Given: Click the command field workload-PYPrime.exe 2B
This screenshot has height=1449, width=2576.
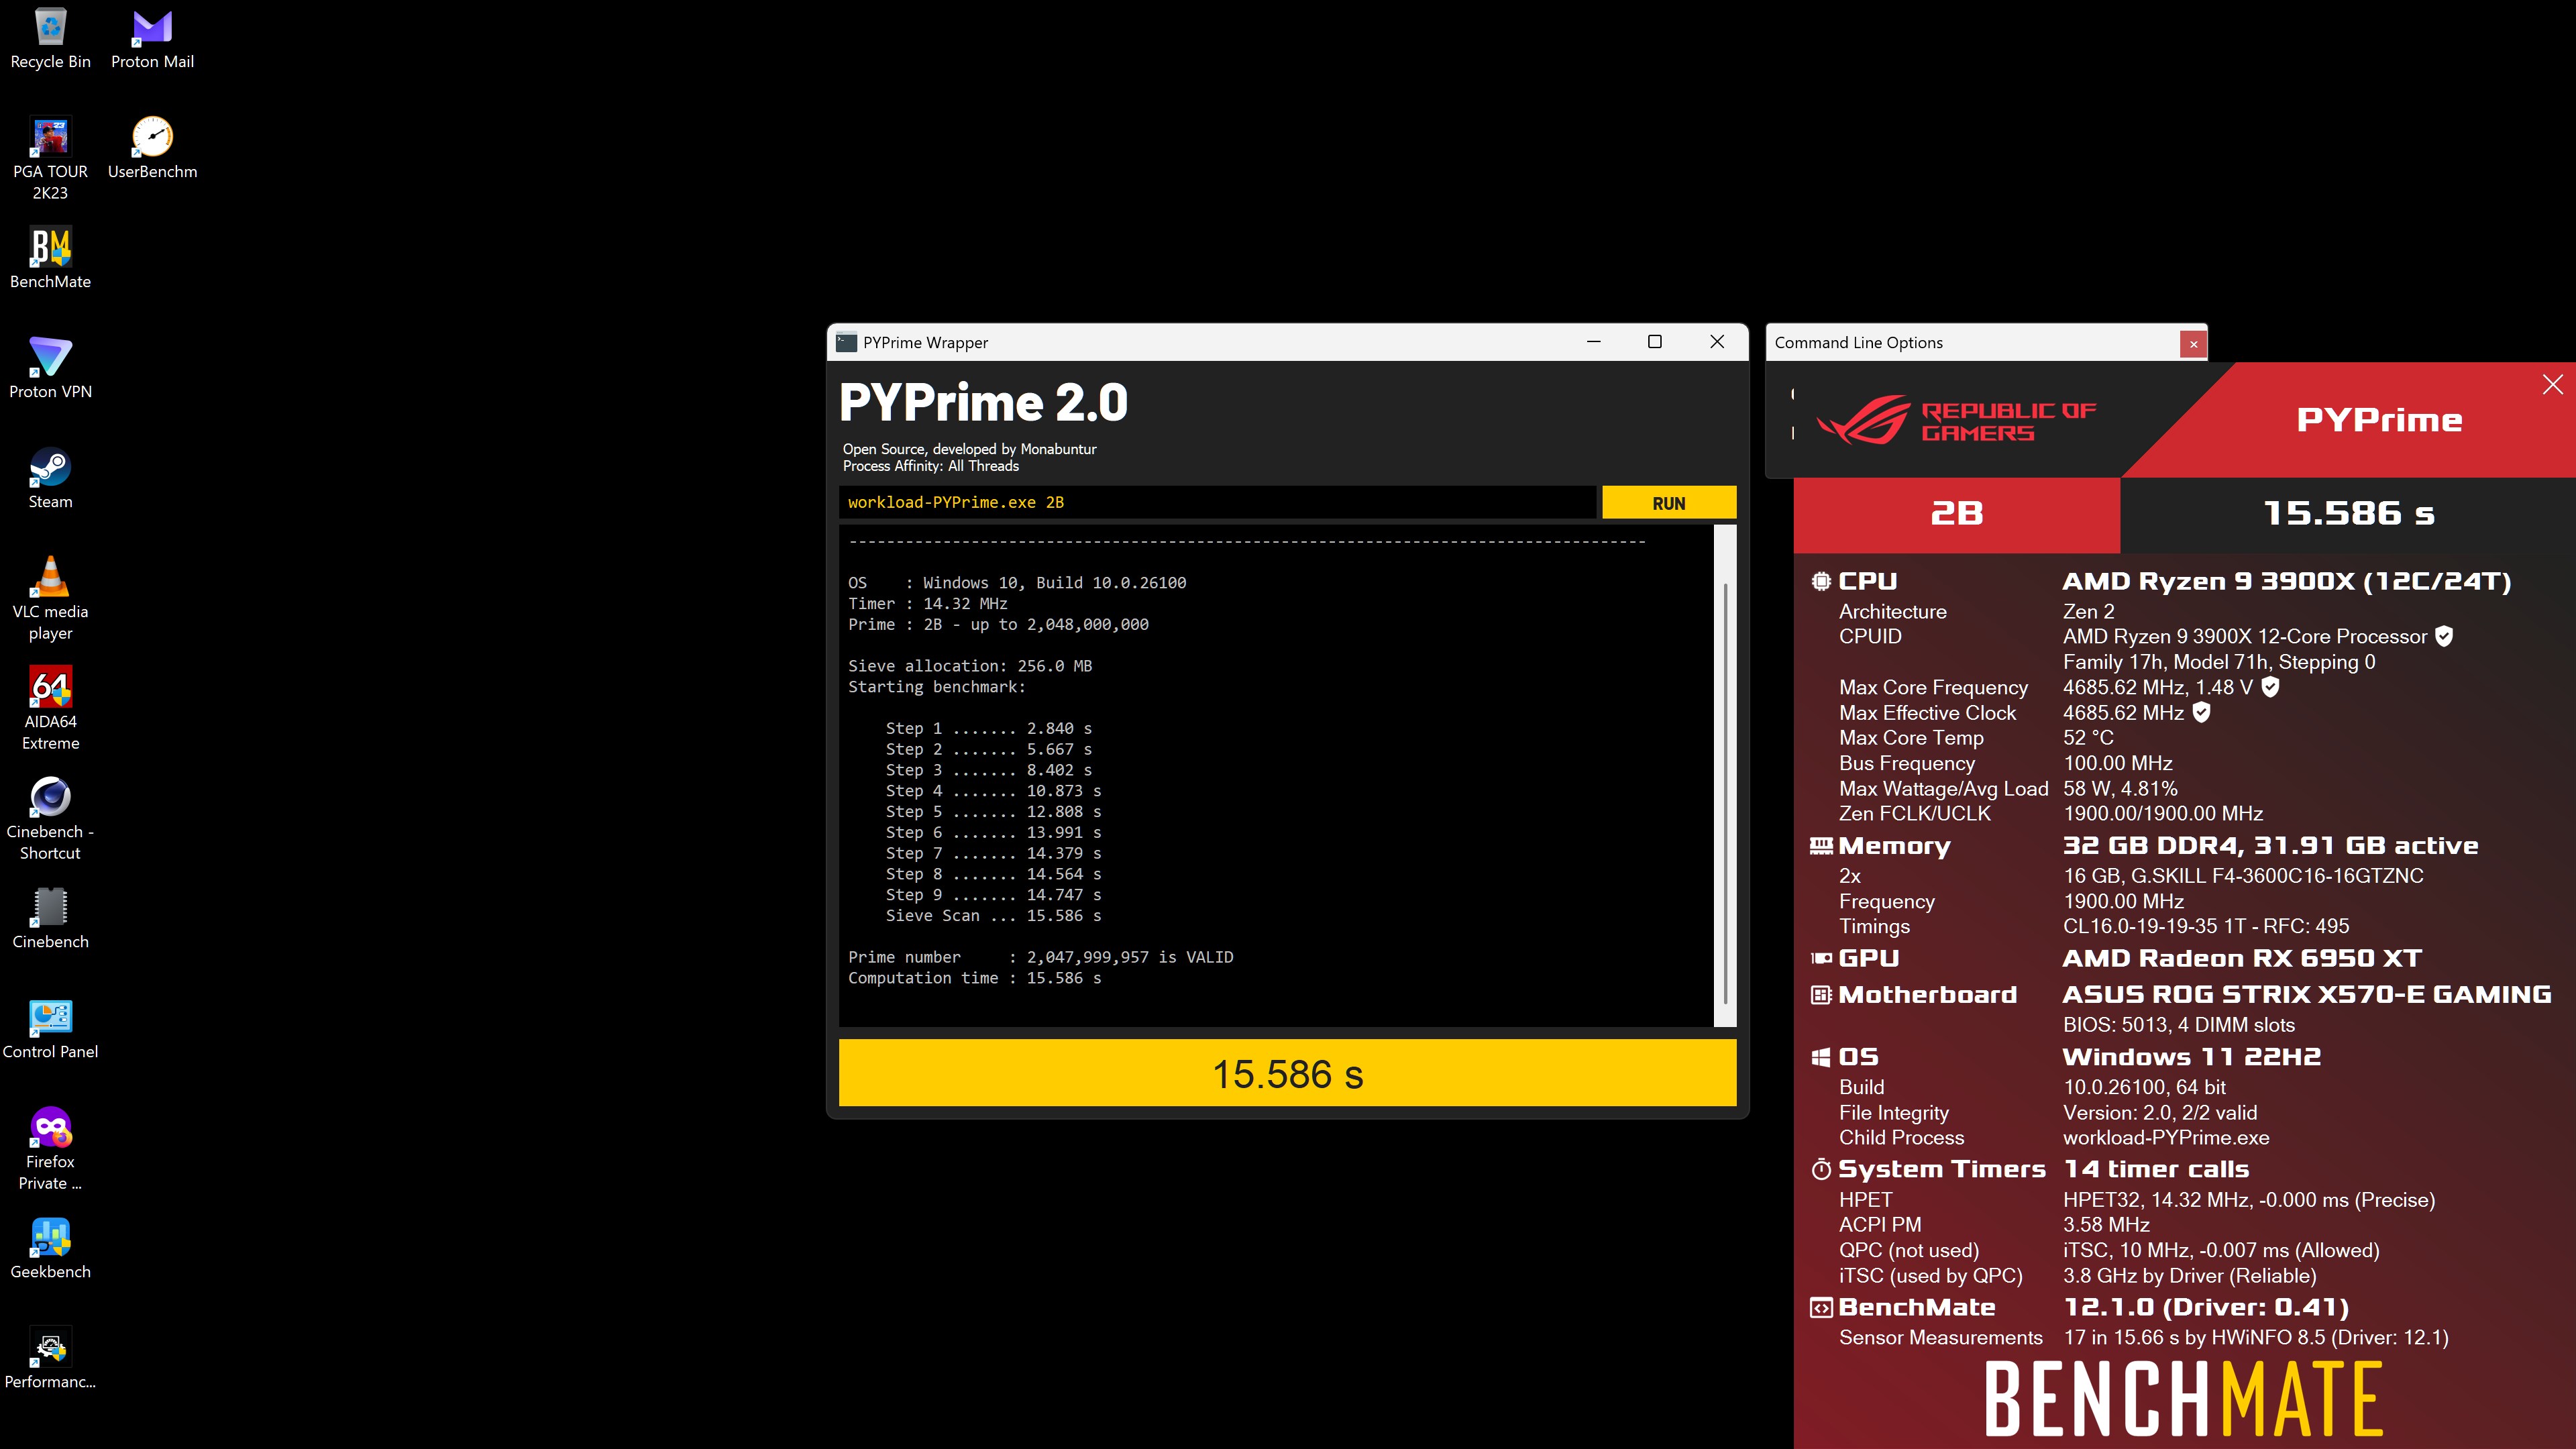Looking at the screenshot, I should (x=1217, y=502).
